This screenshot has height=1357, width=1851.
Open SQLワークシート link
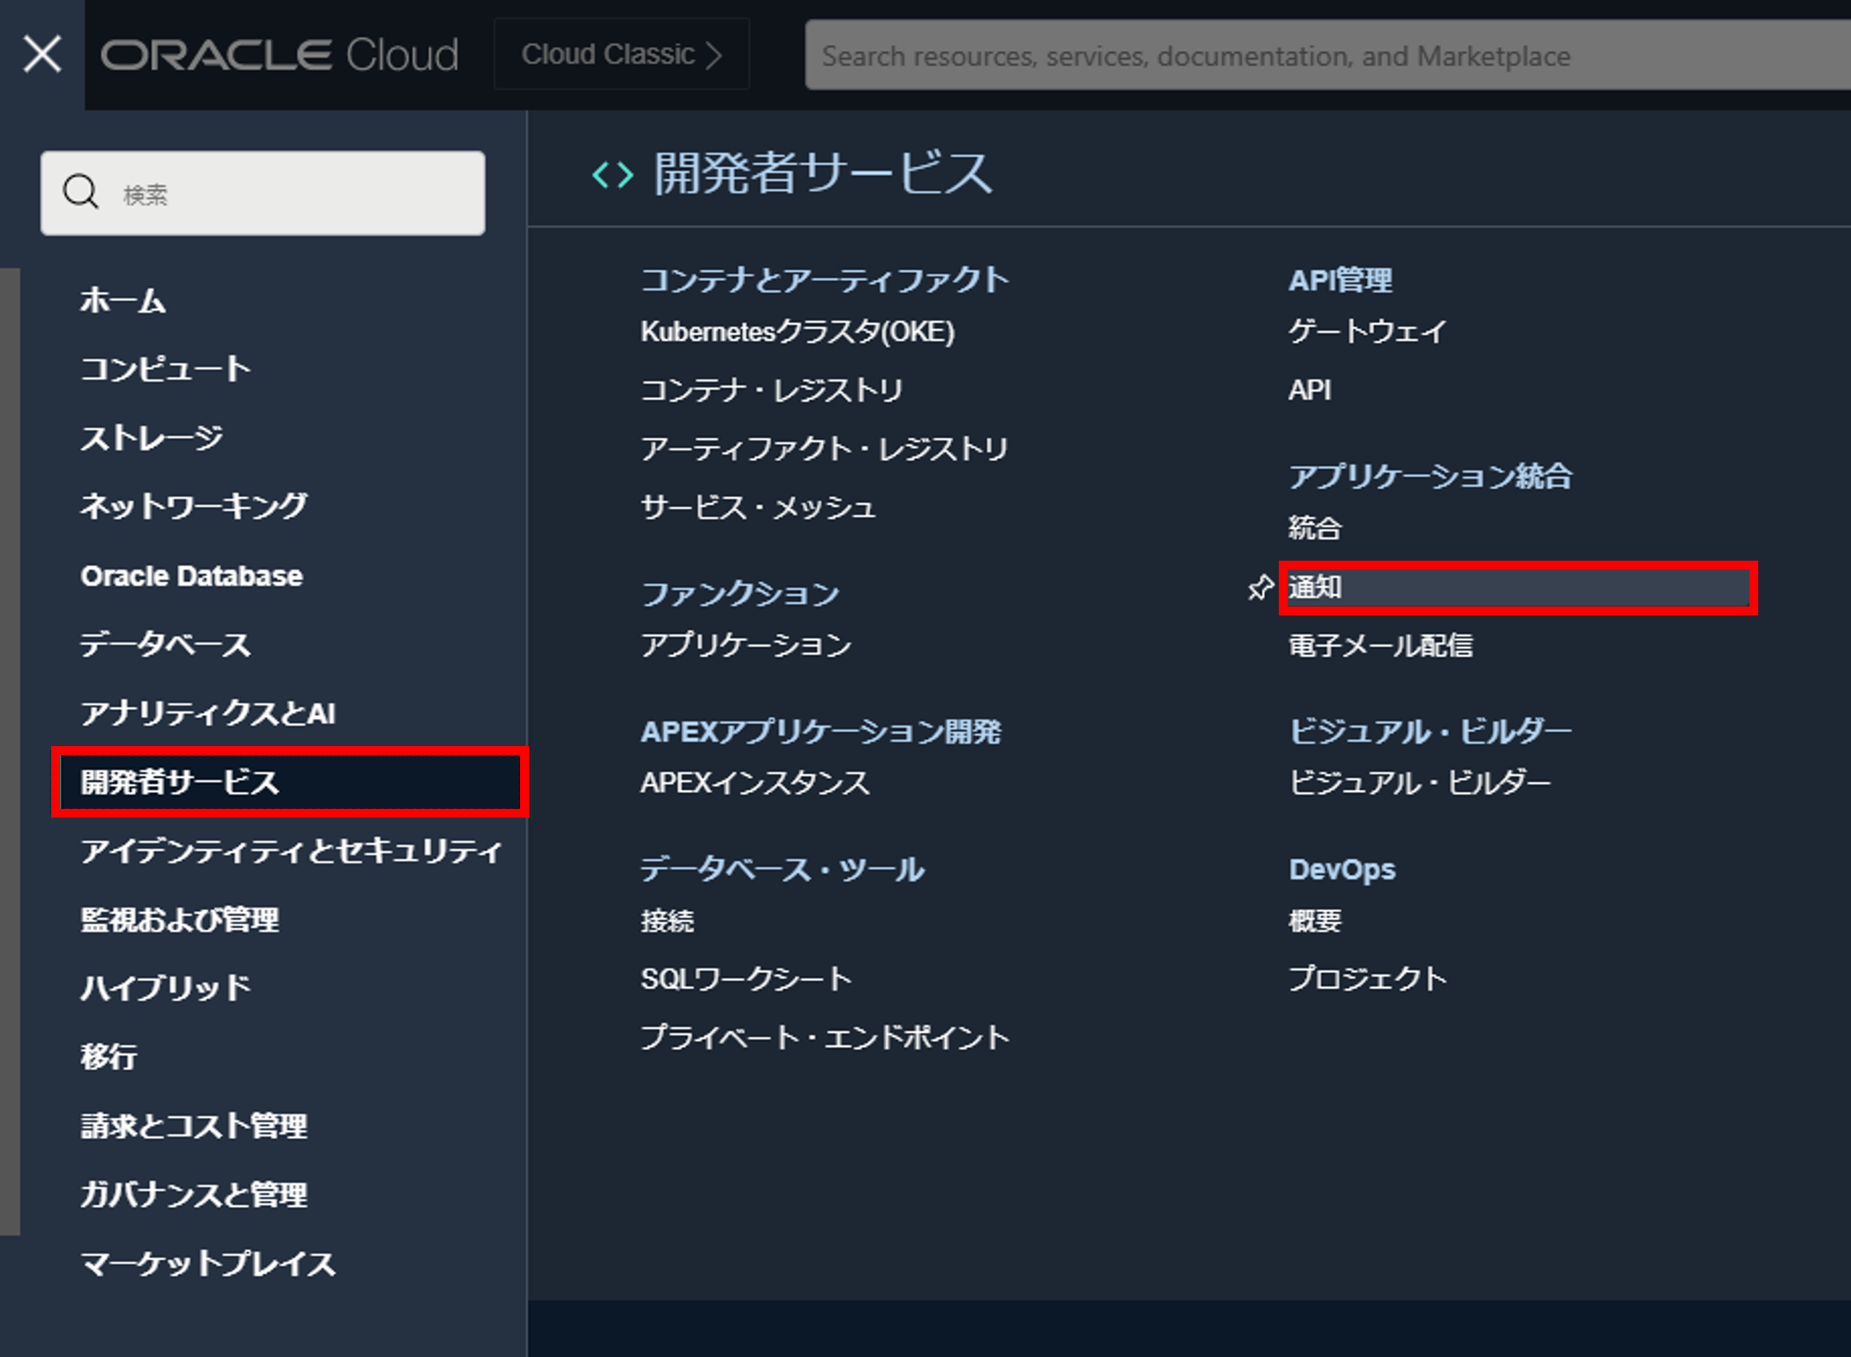(x=746, y=979)
